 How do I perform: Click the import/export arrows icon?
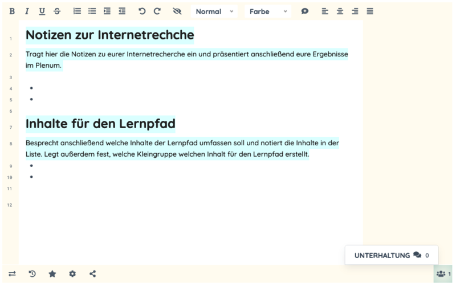click(12, 274)
